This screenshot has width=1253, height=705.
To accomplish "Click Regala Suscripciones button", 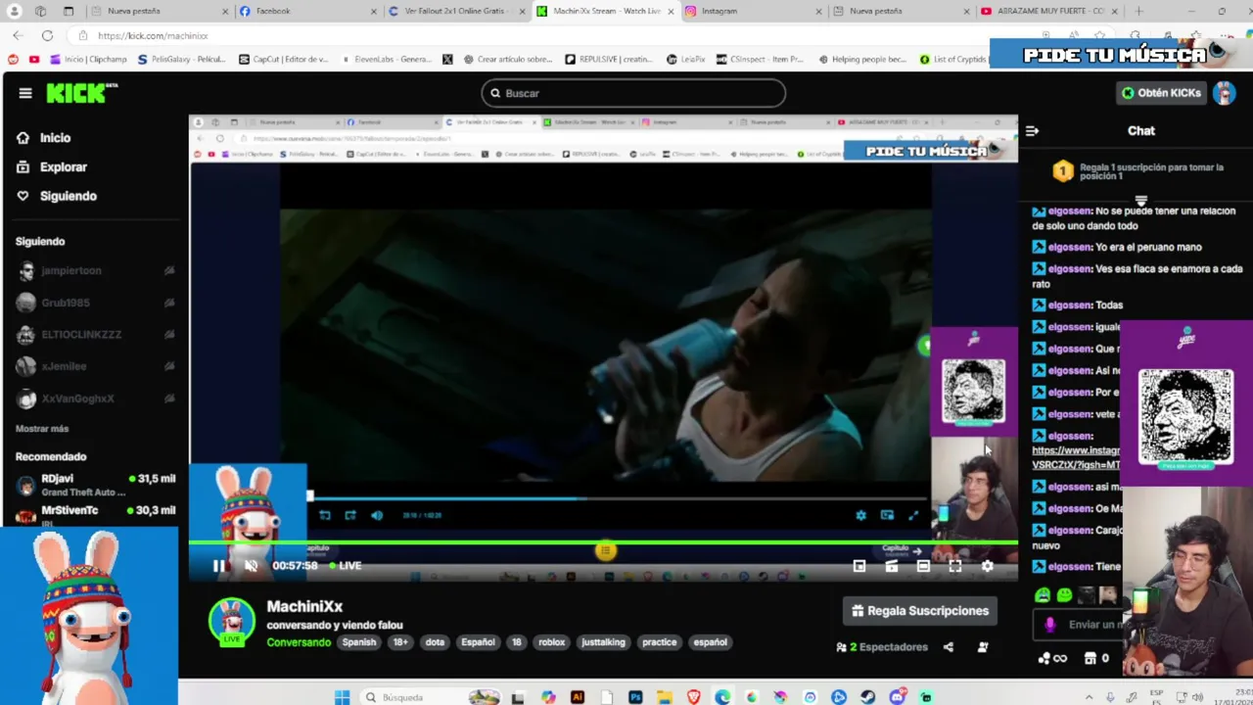I will pyautogui.click(x=920, y=611).
